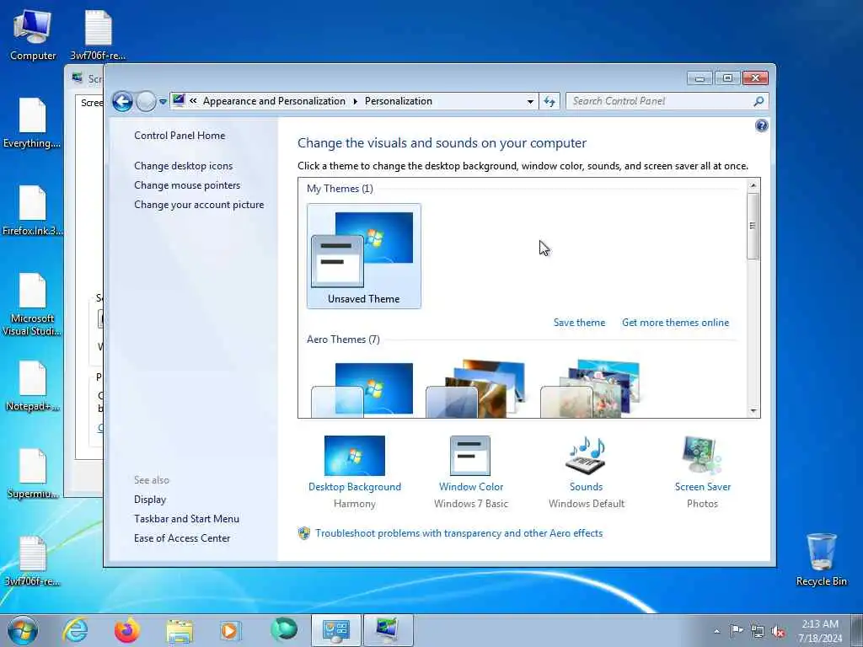Click the Save theme link
Image resolution: width=863 pixels, height=647 pixels.
(579, 323)
